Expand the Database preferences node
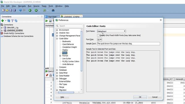 tap(57, 70)
